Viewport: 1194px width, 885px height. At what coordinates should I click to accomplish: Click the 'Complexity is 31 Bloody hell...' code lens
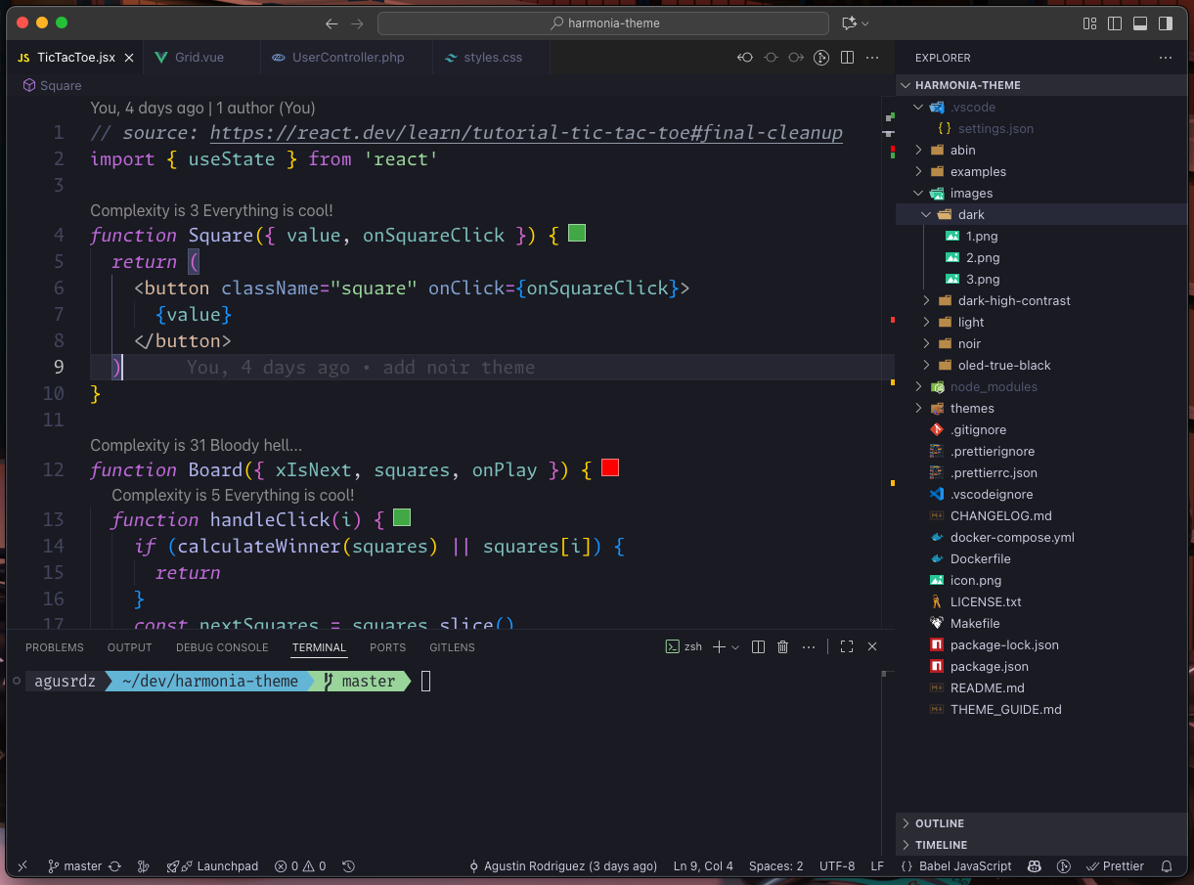tap(196, 445)
